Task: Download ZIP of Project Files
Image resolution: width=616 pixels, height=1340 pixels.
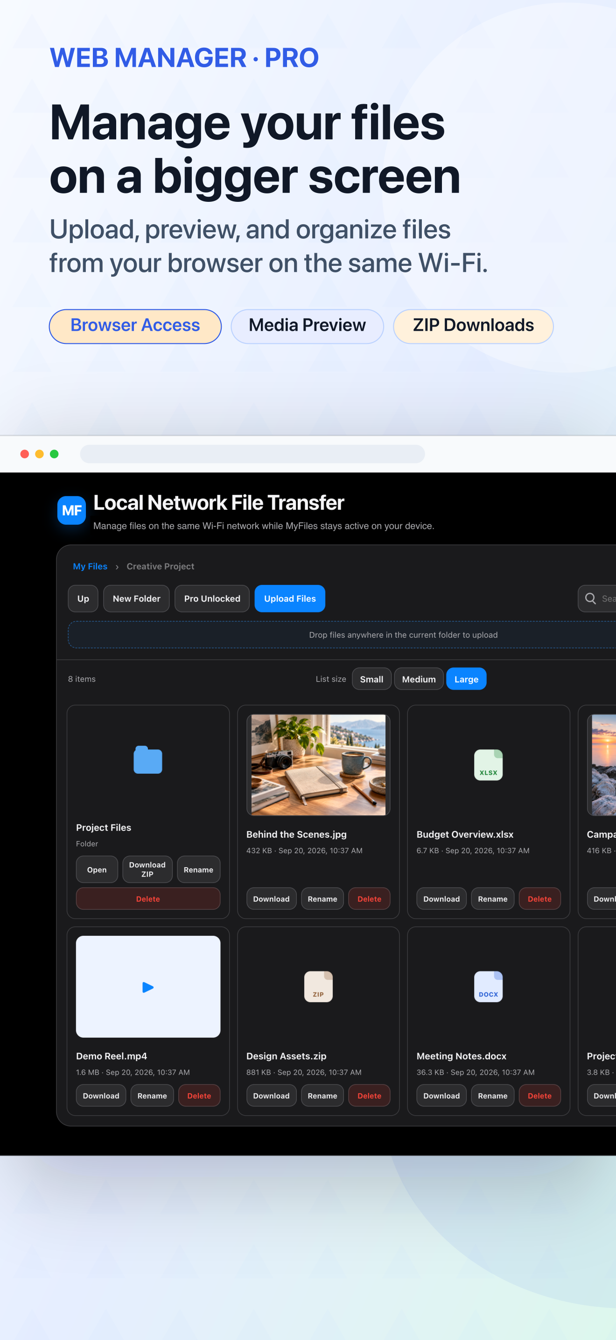Action: 147,869
